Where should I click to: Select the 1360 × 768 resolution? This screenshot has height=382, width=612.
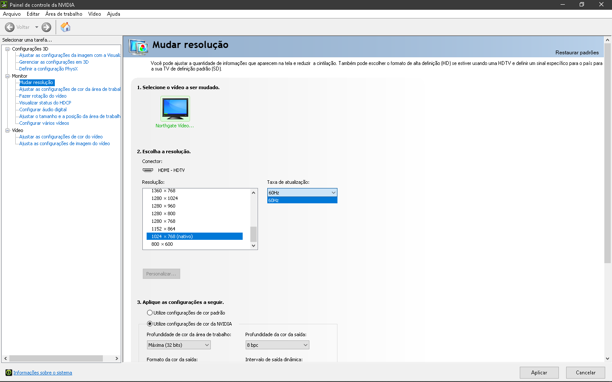click(195, 191)
